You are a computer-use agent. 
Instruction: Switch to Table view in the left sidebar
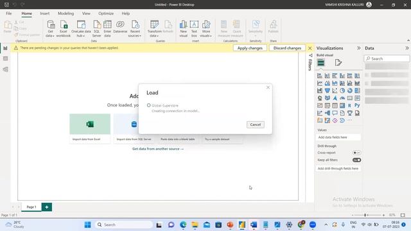5,58
